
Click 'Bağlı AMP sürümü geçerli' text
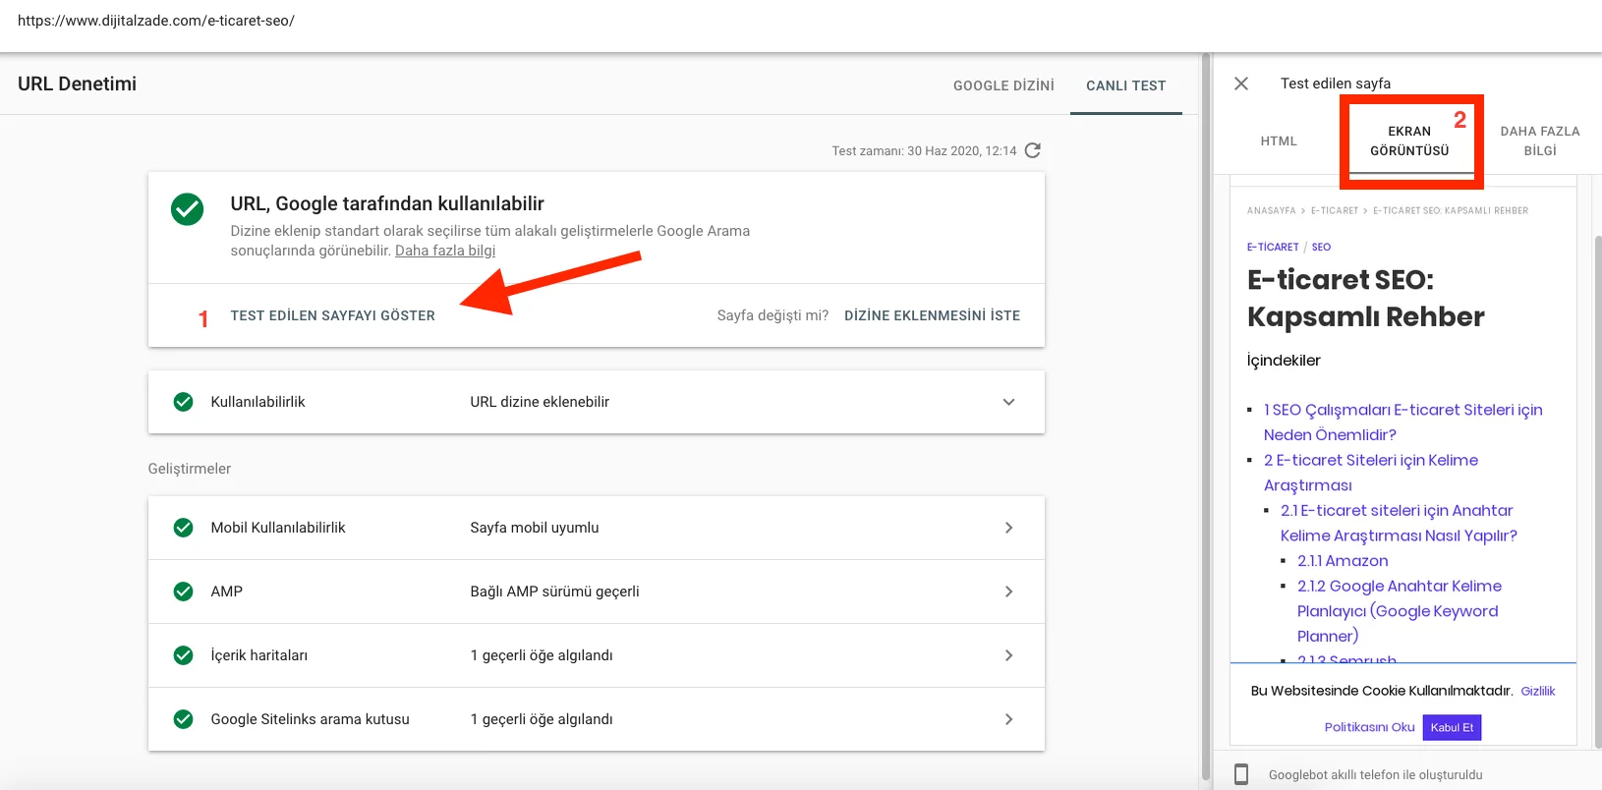pos(554,592)
